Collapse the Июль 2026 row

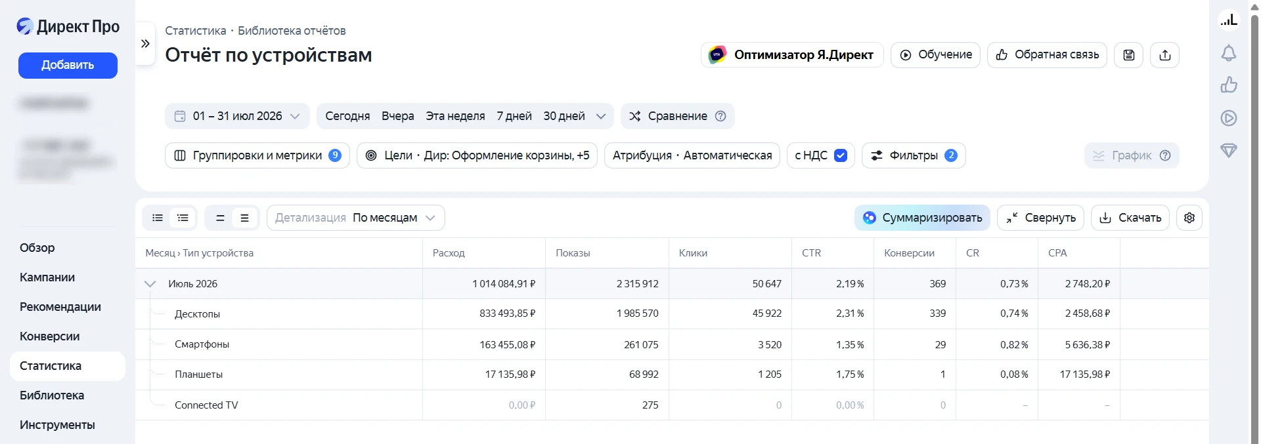click(150, 284)
